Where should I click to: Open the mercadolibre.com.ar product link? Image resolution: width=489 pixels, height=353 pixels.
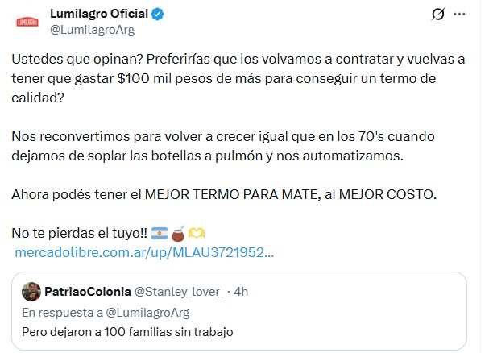coord(145,252)
